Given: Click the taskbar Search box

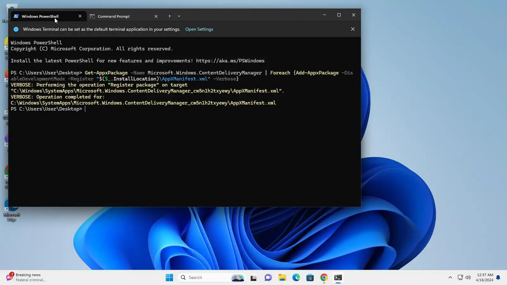Looking at the screenshot, I should click(x=212, y=278).
